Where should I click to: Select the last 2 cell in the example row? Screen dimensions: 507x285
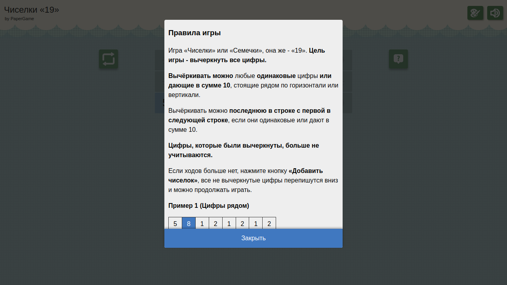tap(269, 223)
